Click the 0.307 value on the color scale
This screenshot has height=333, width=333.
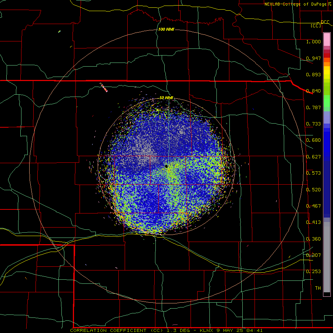tap(313, 255)
